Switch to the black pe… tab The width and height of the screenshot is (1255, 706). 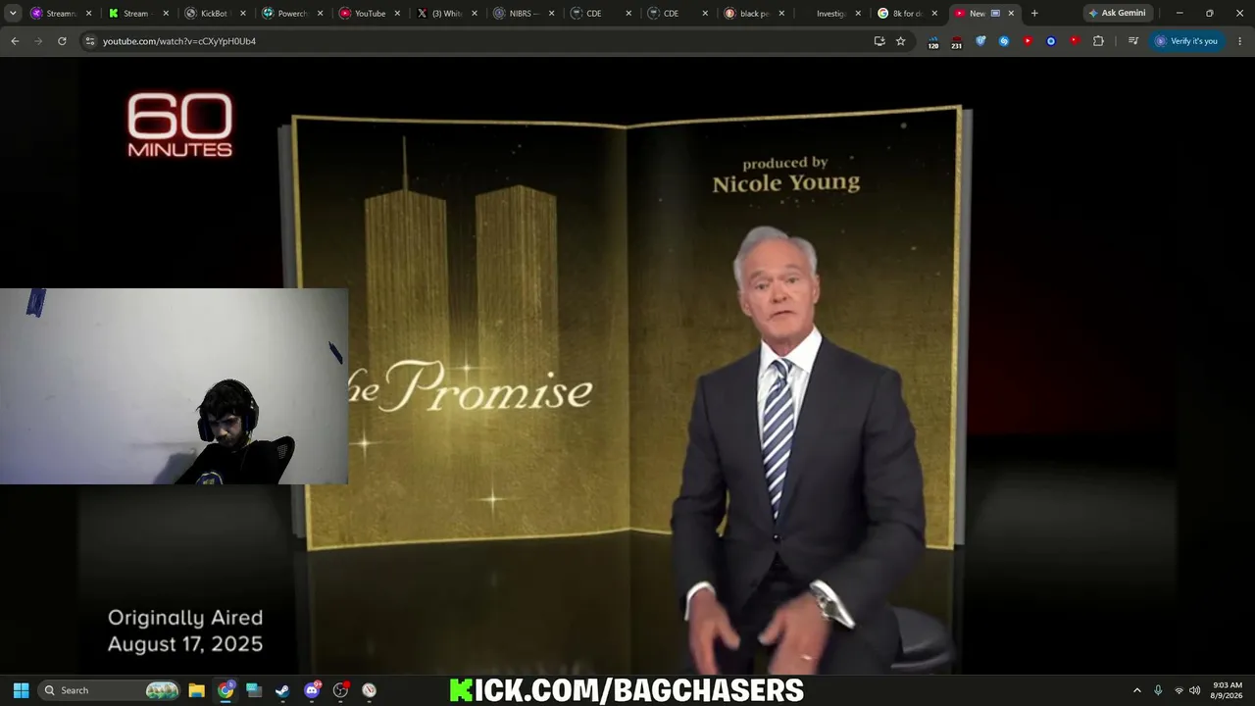[756, 14]
